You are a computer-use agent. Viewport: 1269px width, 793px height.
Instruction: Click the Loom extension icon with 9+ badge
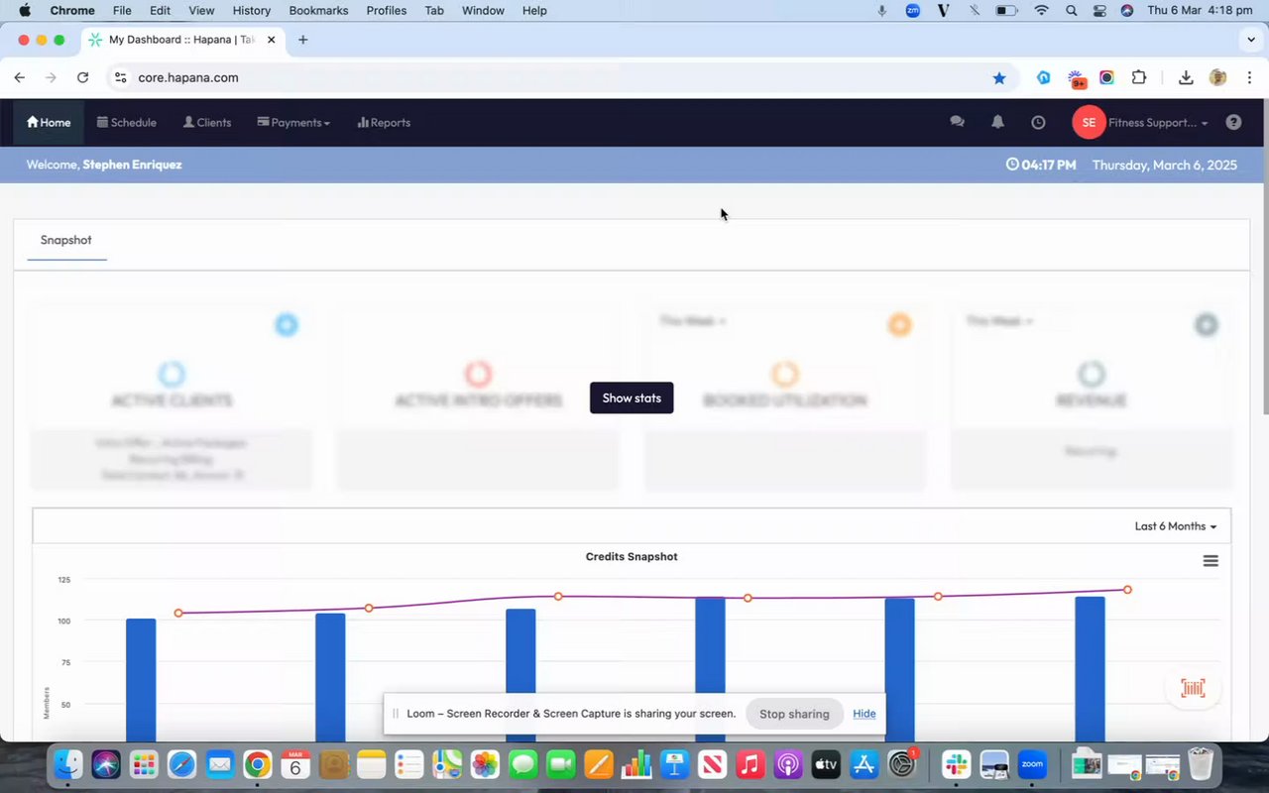(x=1076, y=78)
